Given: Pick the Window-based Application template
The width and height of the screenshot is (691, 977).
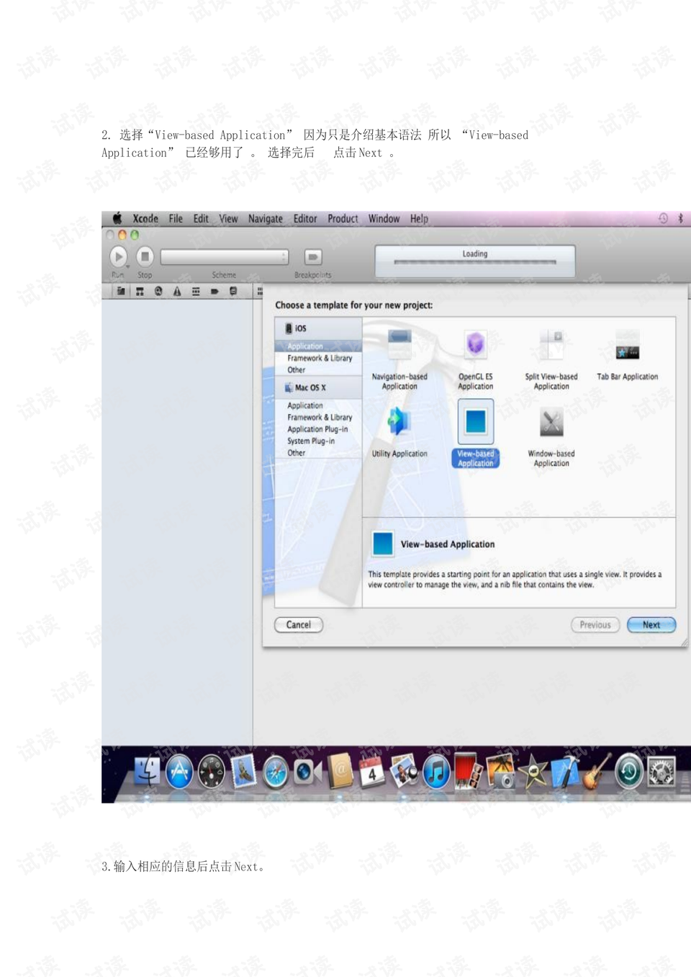Looking at the screenshot, I should (x=551, y=421).
